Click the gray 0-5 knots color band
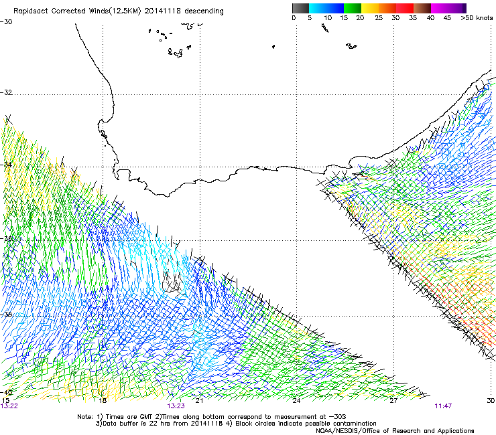The width and height of the screenshot is (496, 435). (300, 8)
